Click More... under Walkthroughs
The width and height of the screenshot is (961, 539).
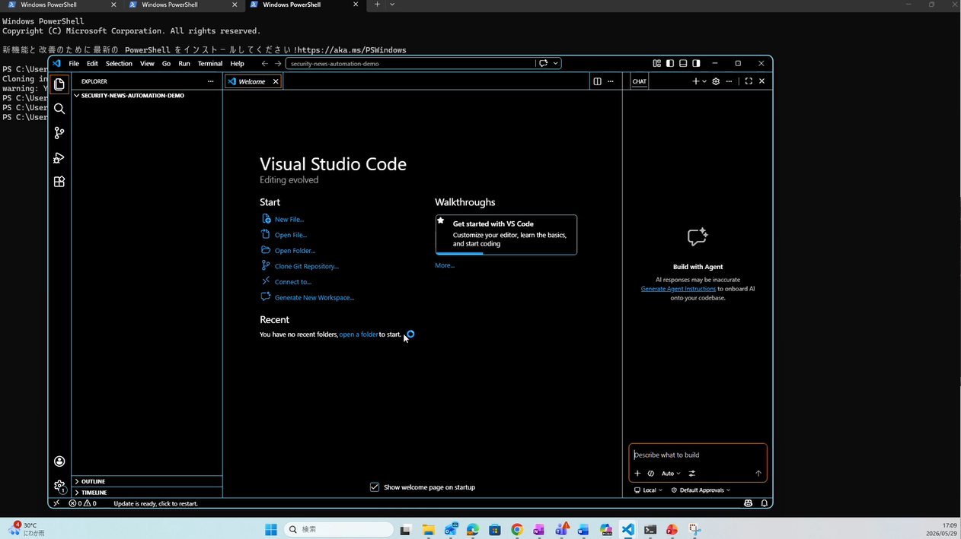445,265
